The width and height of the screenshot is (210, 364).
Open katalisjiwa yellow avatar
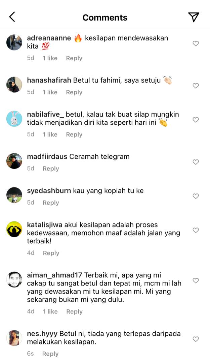tap(14, 229)
